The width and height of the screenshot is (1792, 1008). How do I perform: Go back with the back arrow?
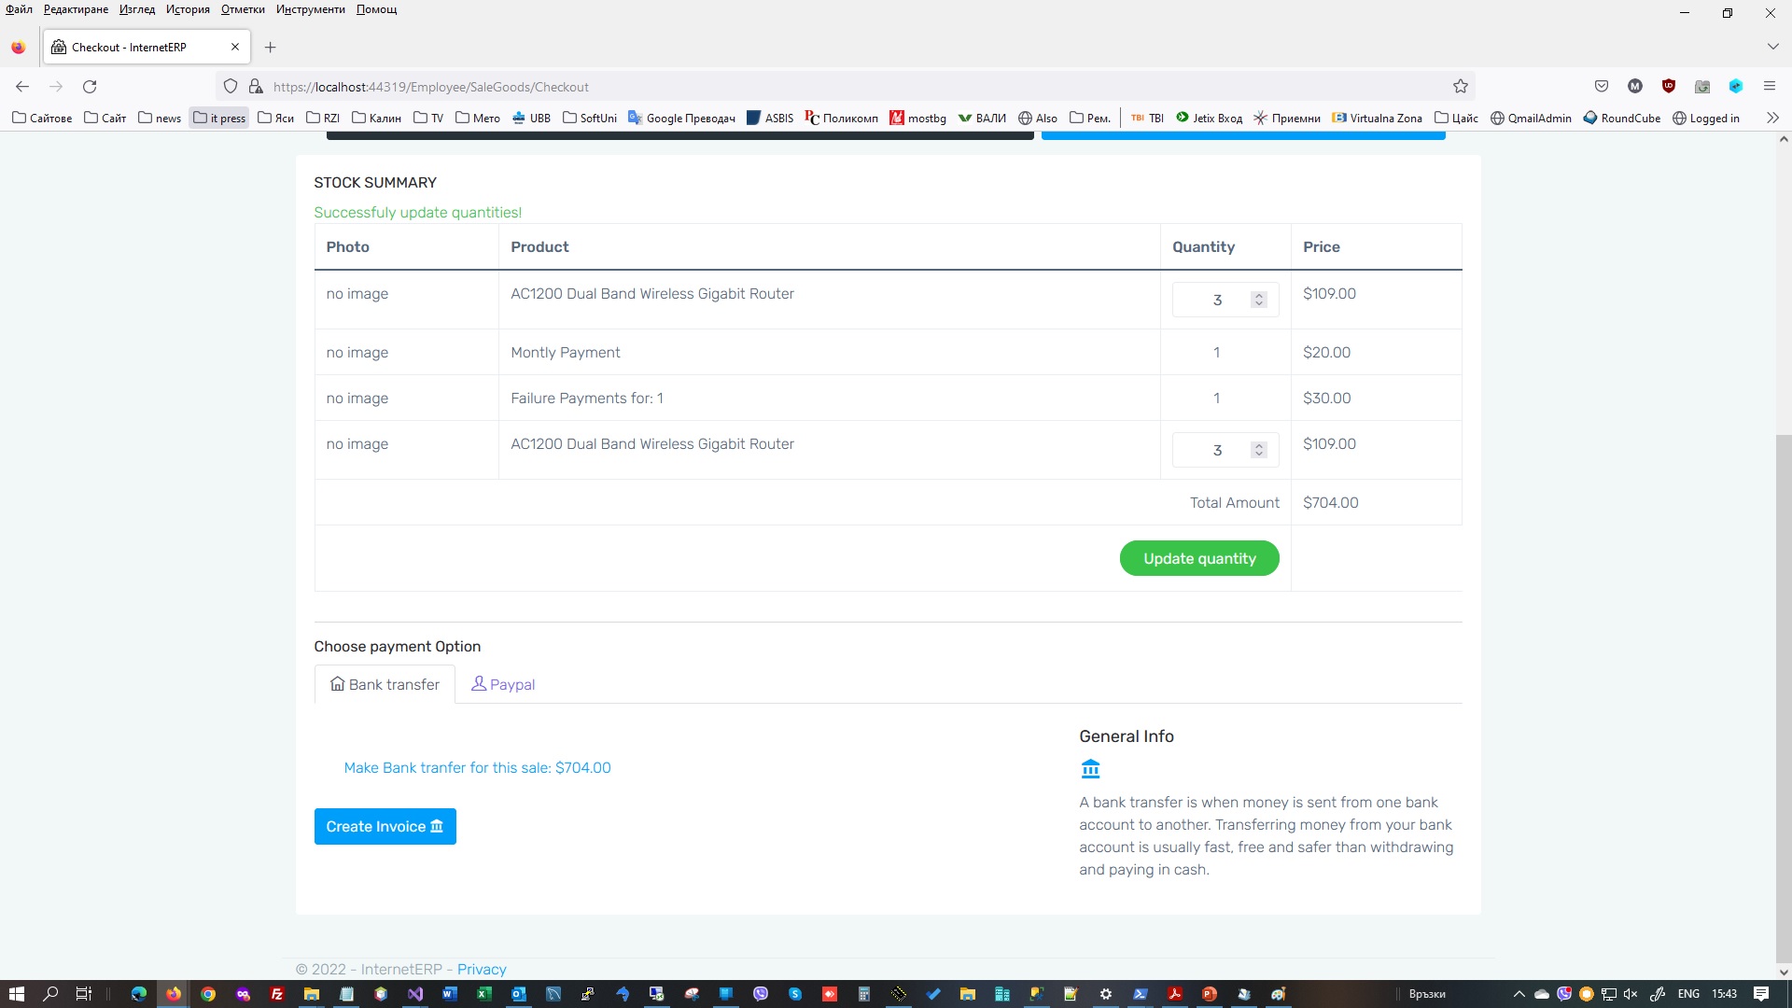(x=22, y=87)
